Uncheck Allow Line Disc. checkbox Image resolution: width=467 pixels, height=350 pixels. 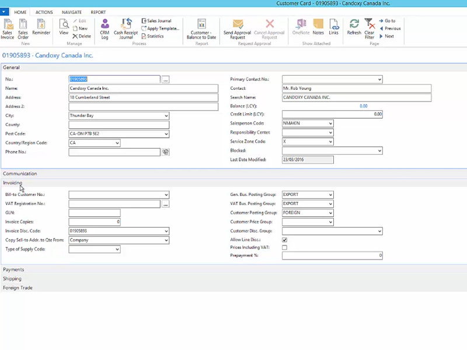pos(285,240)
